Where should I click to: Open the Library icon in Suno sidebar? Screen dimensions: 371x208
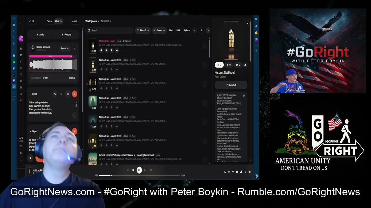point(21,68)
